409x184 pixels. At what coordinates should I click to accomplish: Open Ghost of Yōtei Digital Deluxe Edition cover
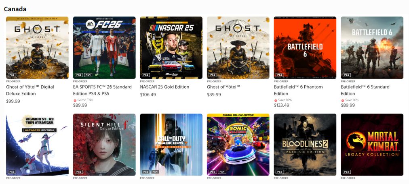[x=37, y=48]
